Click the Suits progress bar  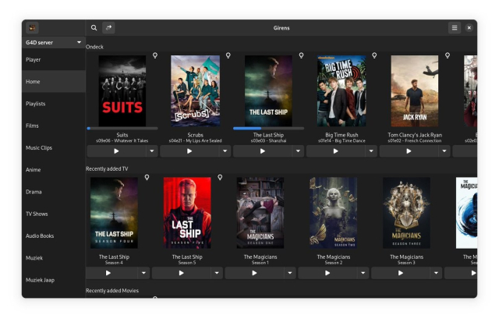(x=122, y=128)
